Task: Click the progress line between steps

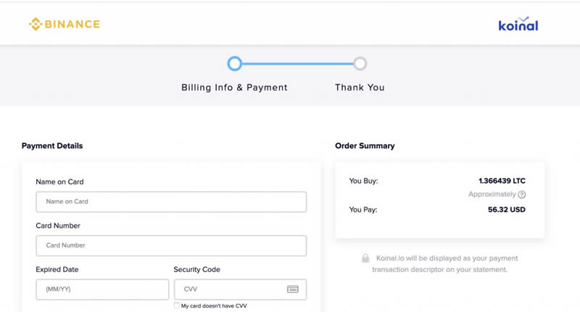Action: point(297,64)
